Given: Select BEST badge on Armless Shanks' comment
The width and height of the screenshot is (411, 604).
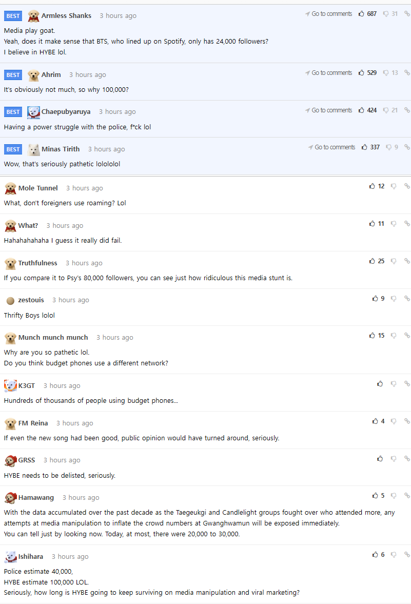Looking at the screenshot, I should tap(13, 16).
